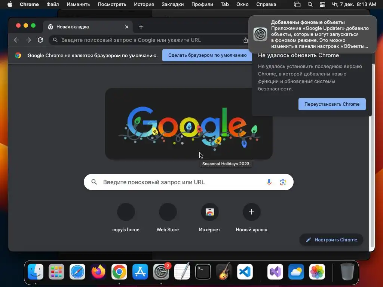Screen dimensions: 383x287
Task: Open the Файл menu
Action: 52,4
